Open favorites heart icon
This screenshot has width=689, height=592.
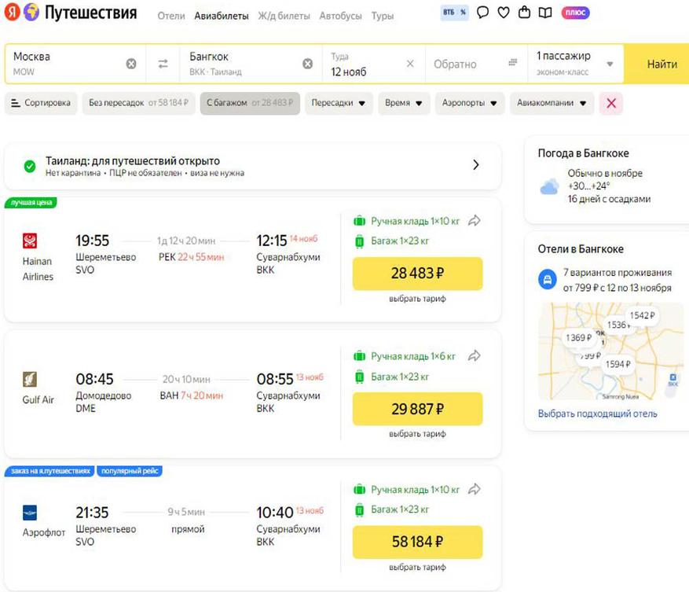[x=504, y=13]
